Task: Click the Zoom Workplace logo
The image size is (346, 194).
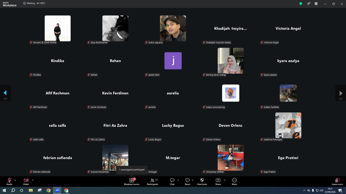Action: point(10,4)
